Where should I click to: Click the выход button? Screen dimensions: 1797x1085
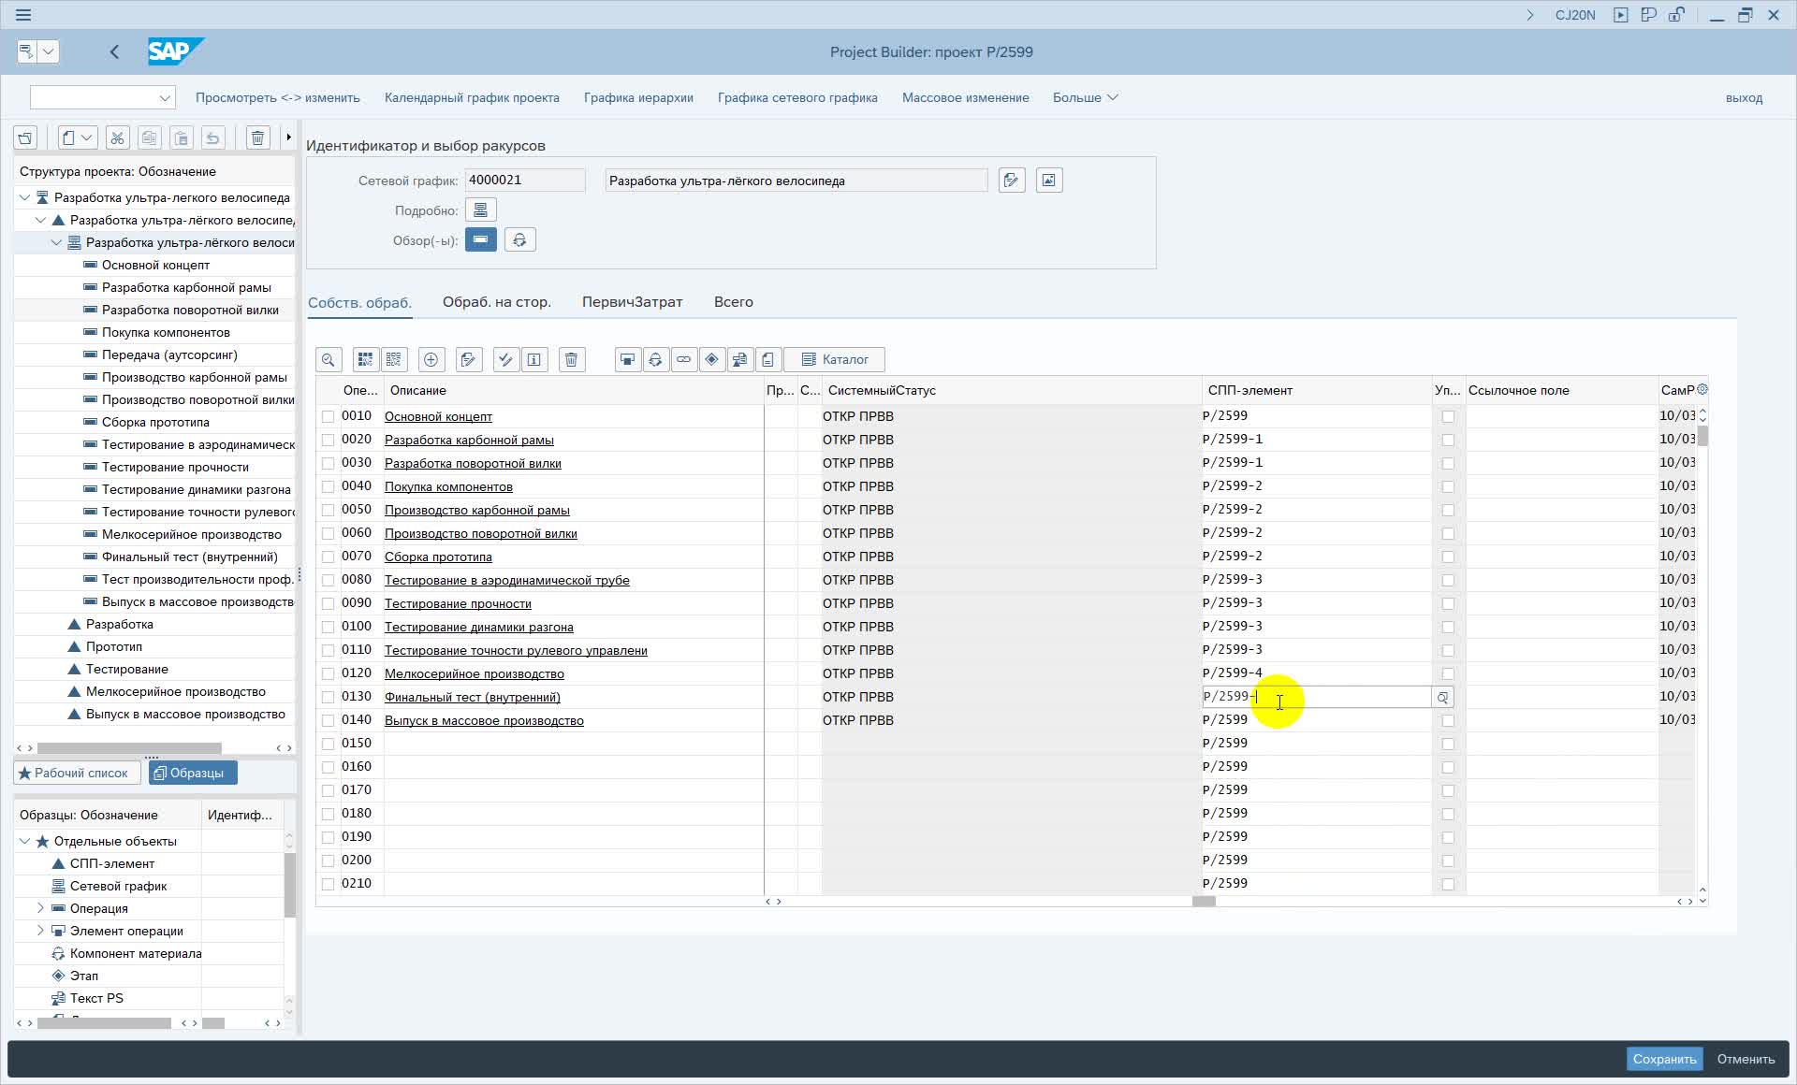1744,97
